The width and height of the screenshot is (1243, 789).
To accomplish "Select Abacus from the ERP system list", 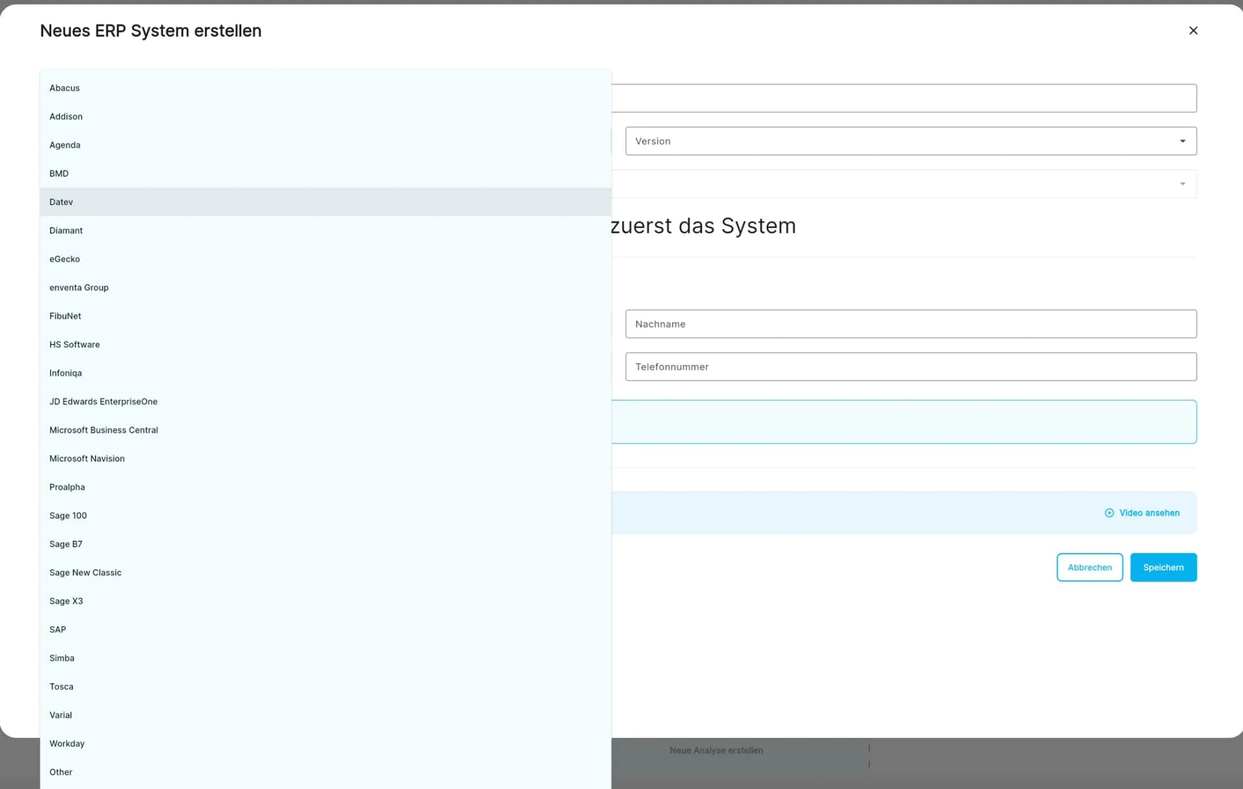I will pos(326,88).
